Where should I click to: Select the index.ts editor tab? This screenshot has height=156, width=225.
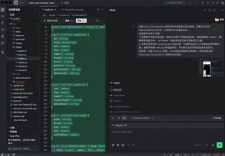point(48,9)
